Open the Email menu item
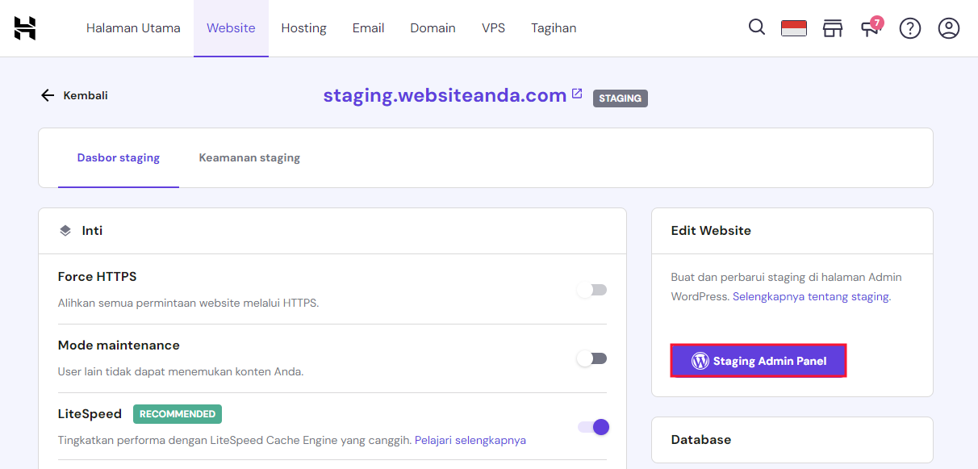The height and width of the screenshot is (469, 978). tap(368, 28)
